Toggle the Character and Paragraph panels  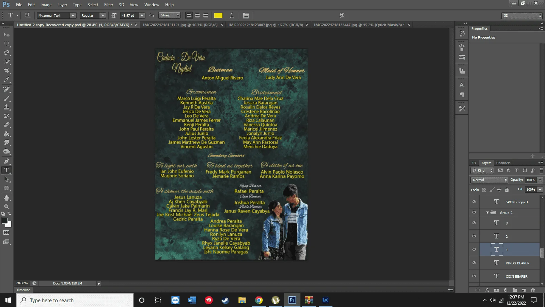pyautogui.click(x=246, y=15)
